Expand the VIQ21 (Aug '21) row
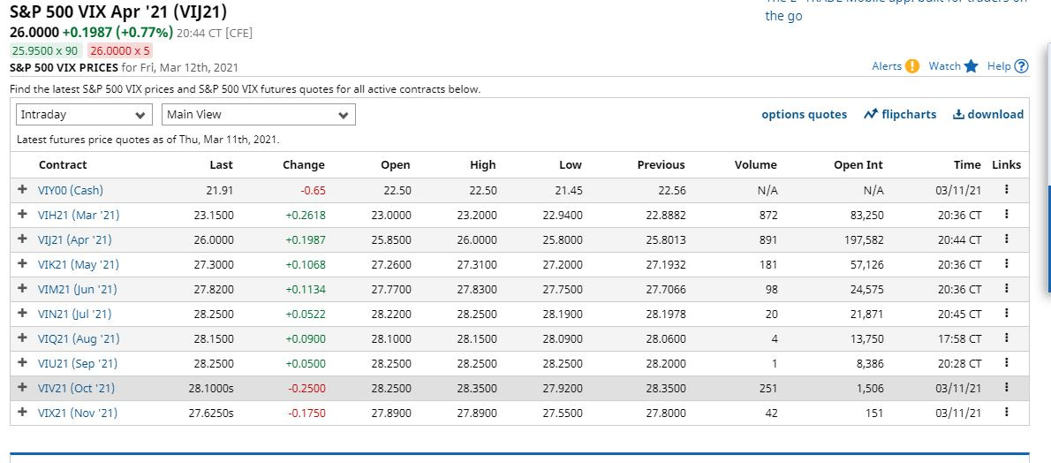This screenshot has height=463, width=1051. [23, 338]
